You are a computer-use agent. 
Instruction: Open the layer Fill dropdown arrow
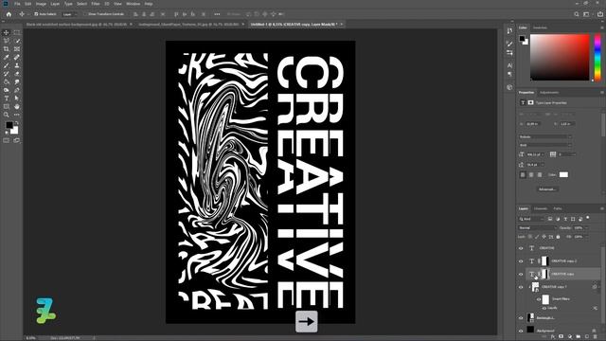pos(586,237)
